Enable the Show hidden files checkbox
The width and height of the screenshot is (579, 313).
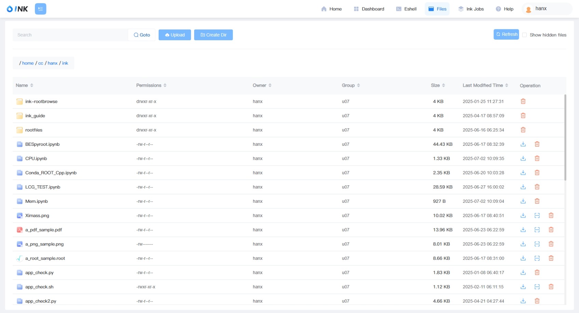[524, 35]
